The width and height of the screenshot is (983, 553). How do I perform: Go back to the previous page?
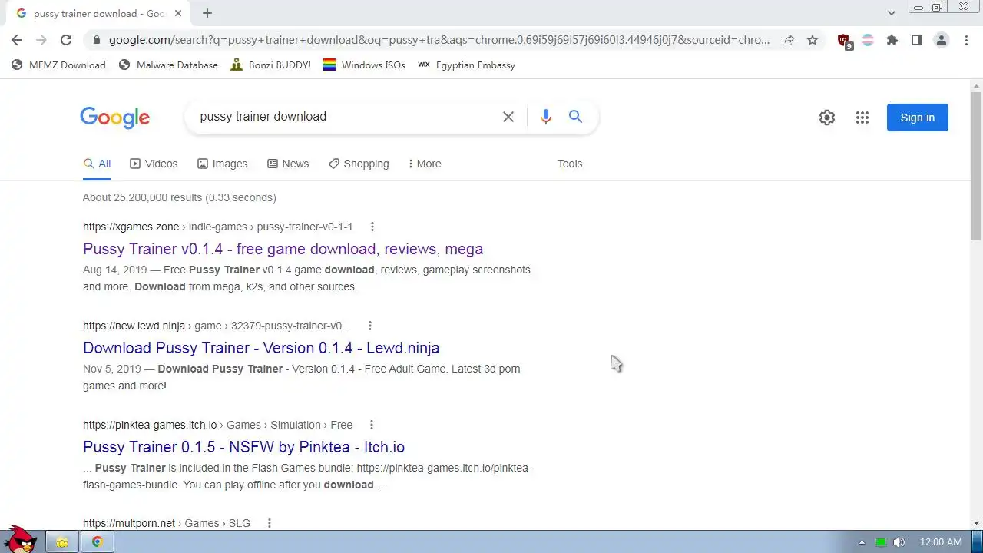point(17,40)
